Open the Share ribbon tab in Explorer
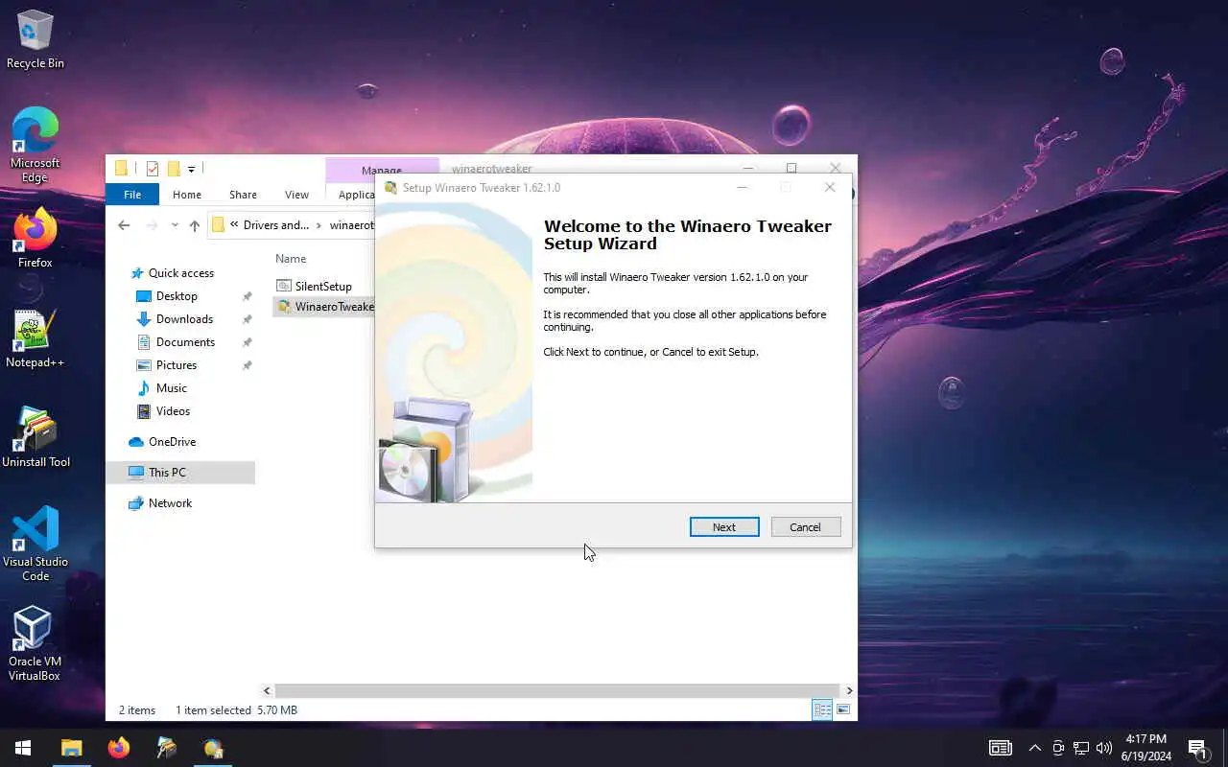The image size is (1228, 767). (x=243, y=195)
